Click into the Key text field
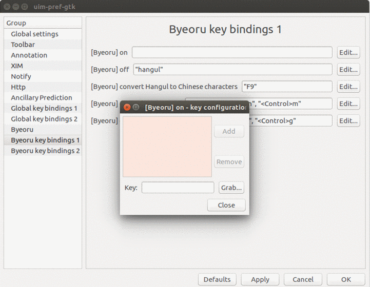Image resolution: width=370 pixels, height=287 pixels. 178,188
